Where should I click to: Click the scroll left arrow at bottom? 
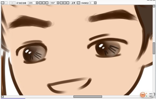click(x=2, y=97)
